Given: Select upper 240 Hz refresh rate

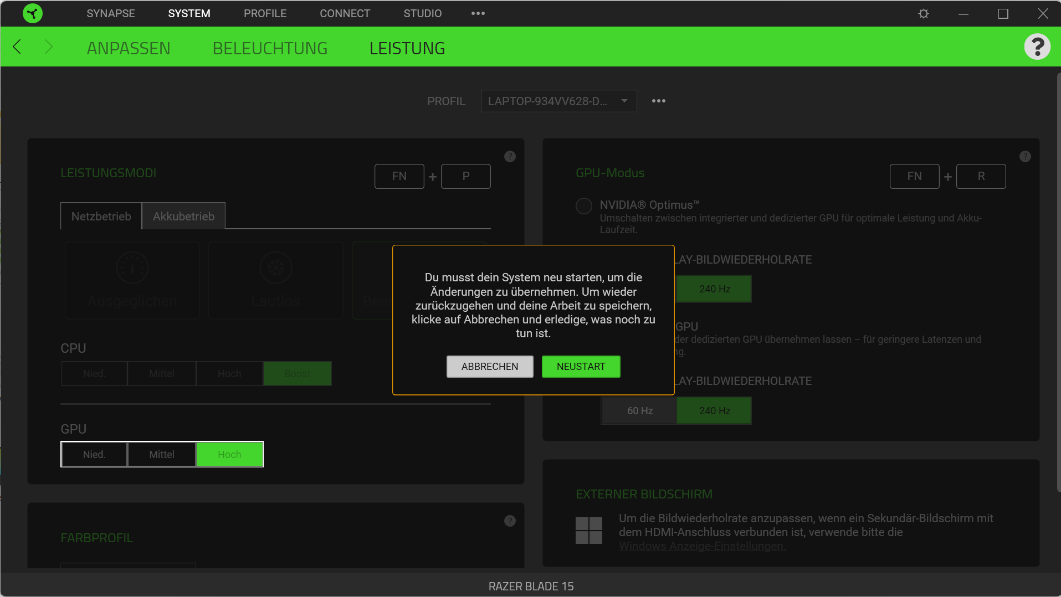Looking at the screenshot, I should (x=714, y=289).
